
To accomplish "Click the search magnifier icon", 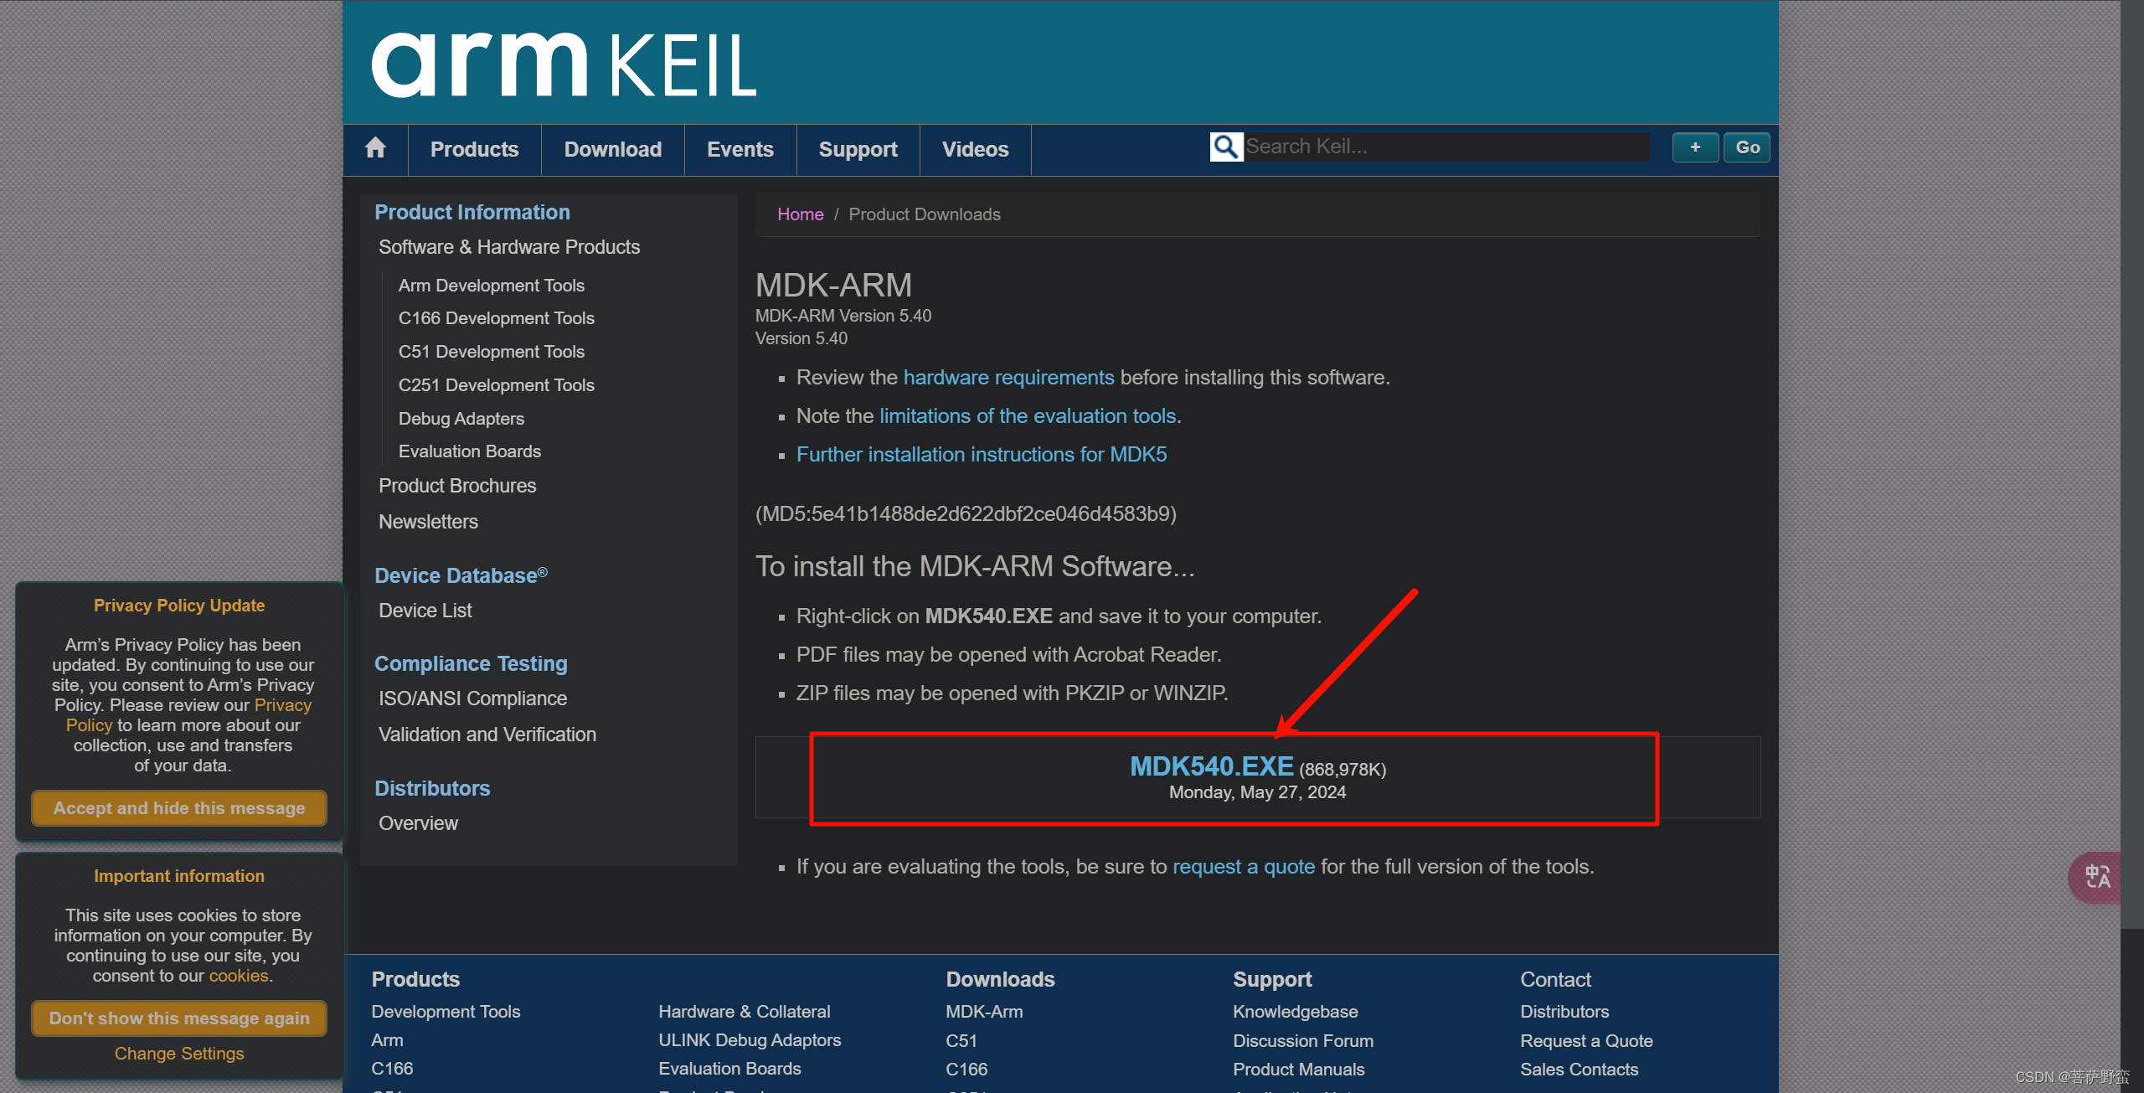I will (1226, 147).
